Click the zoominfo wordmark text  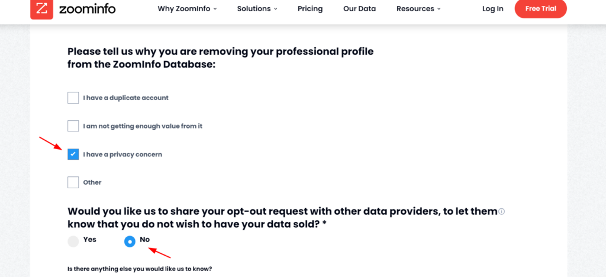click(88, 9)
